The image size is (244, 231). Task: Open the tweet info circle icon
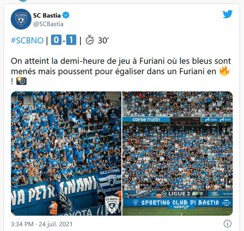[x=227, y=224]
